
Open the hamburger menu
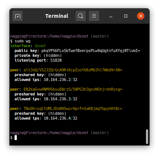click(x=94, y=16)
